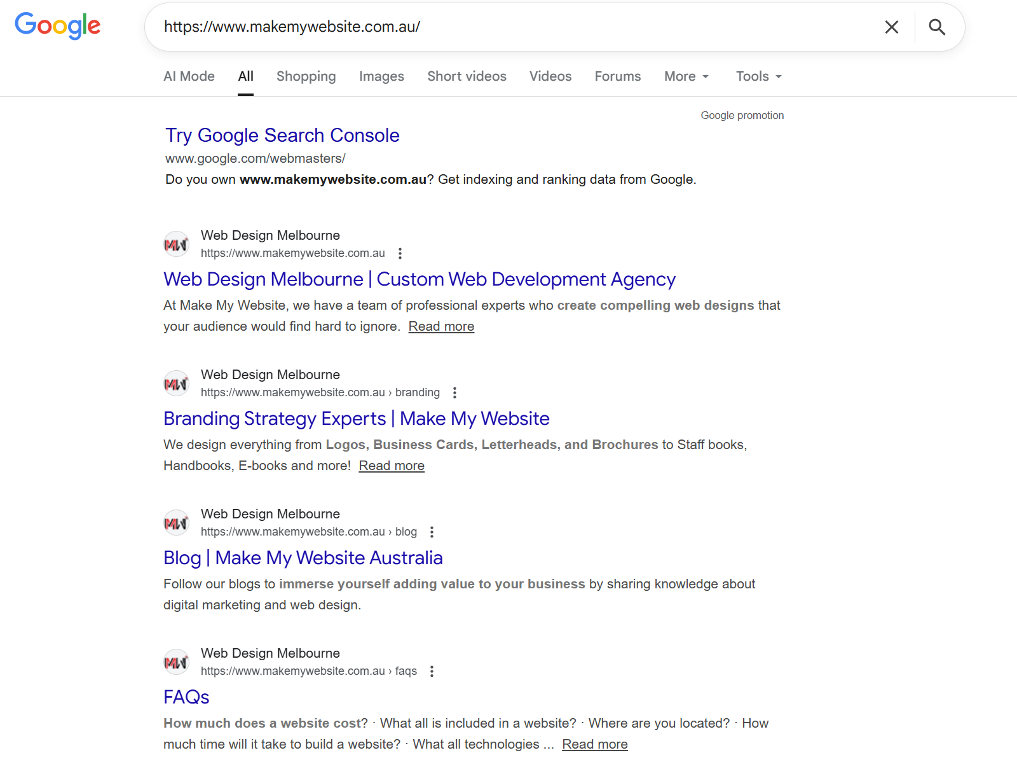Expand the Tools dropdown
Screen dimensions: 1017x769
coord(758,76)
